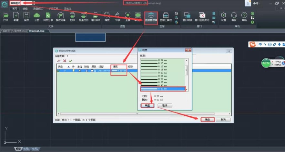Switch to the 云批注 ribbon tab
The width and height of the screenshot is (285, 152).
pos(68,8)
